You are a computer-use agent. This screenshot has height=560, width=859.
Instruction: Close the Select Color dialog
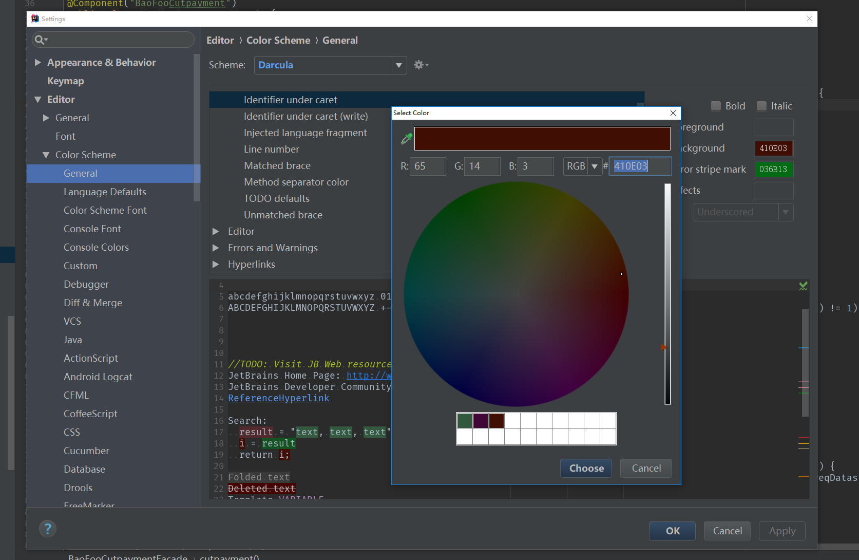tap(673, 113)
